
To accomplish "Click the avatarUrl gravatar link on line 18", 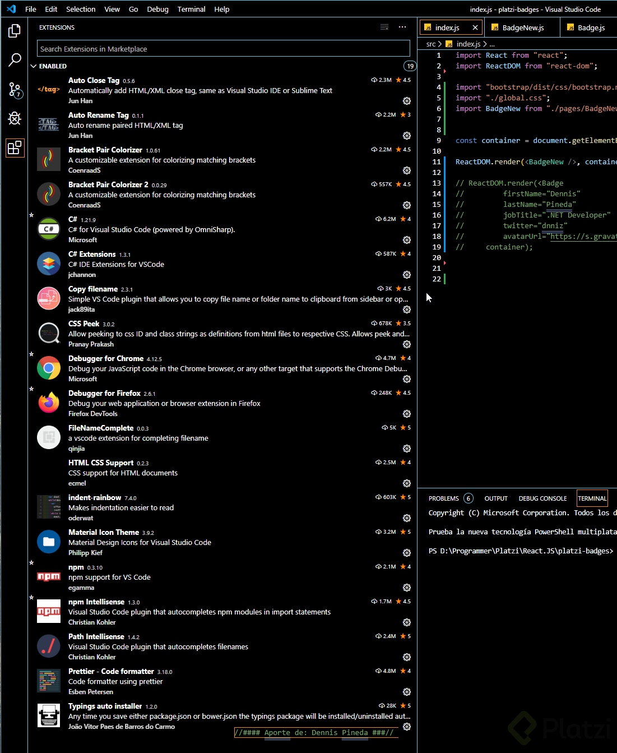I will [583, 236].
